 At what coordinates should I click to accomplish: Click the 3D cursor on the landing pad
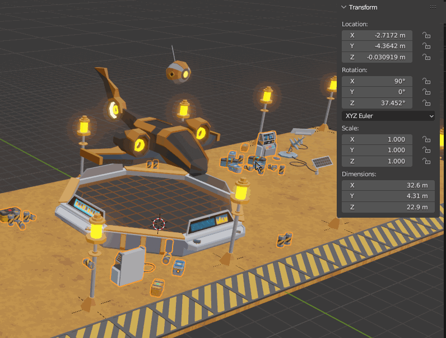click(x=160, y=224)
